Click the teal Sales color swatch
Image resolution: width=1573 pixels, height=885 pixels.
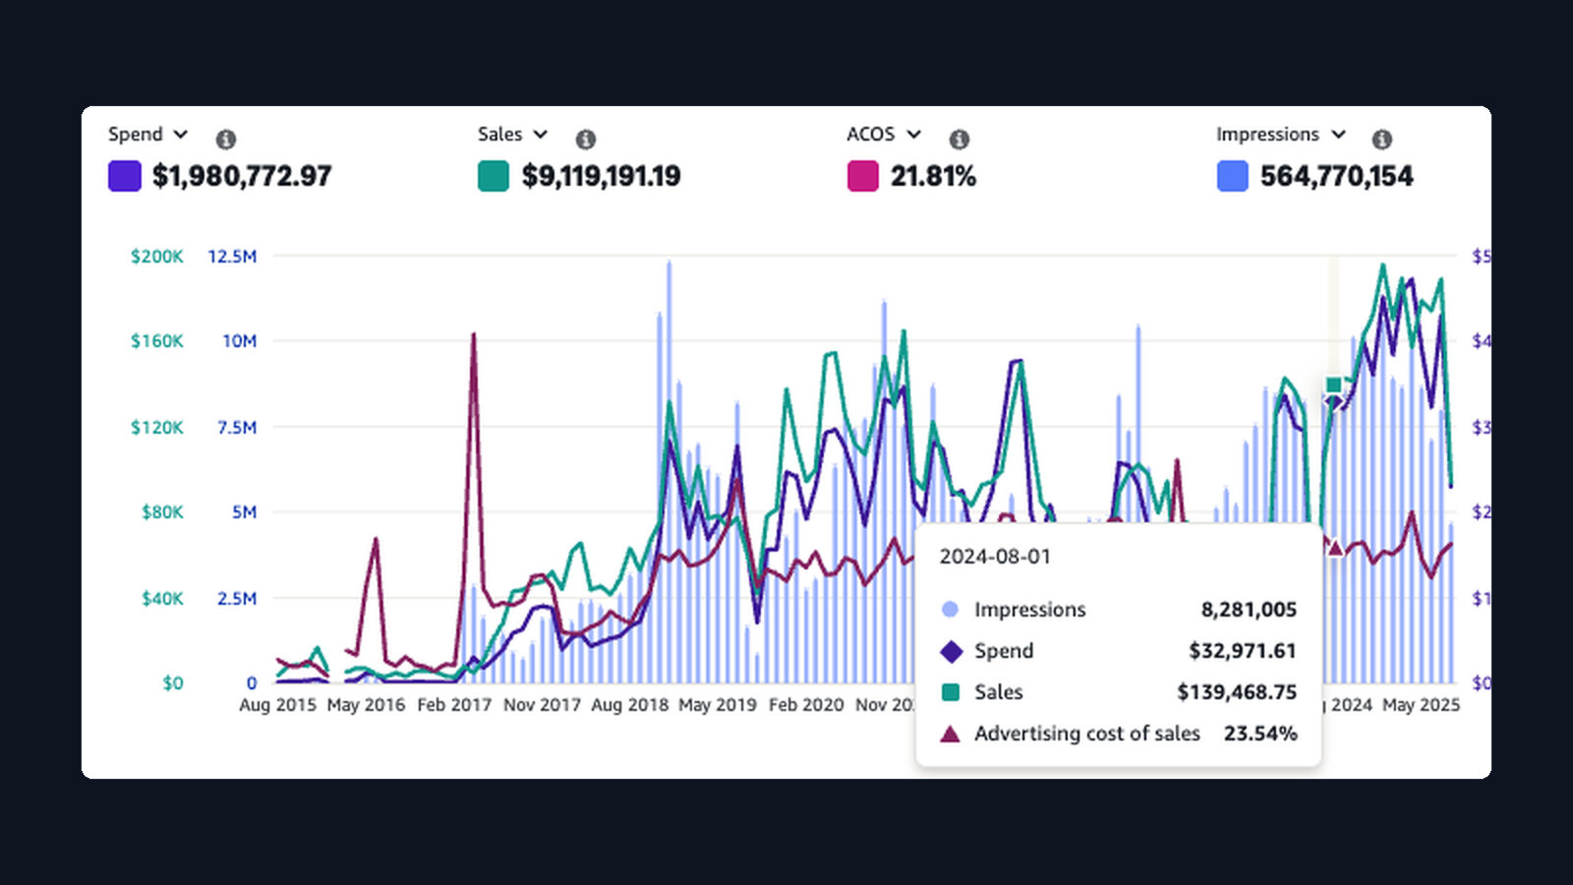coord(494,176)
